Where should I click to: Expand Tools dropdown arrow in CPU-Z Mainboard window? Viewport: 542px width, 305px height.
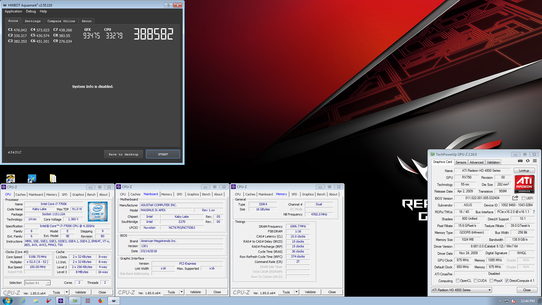pos(182,292)
